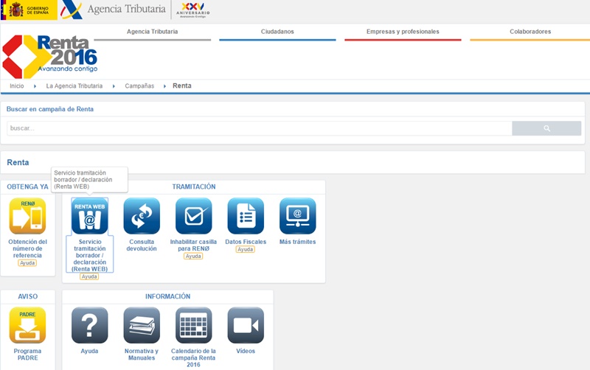
Task: Open Obtención del número de referencia icon
Action: pyautogui.click(x=27, y=216)
